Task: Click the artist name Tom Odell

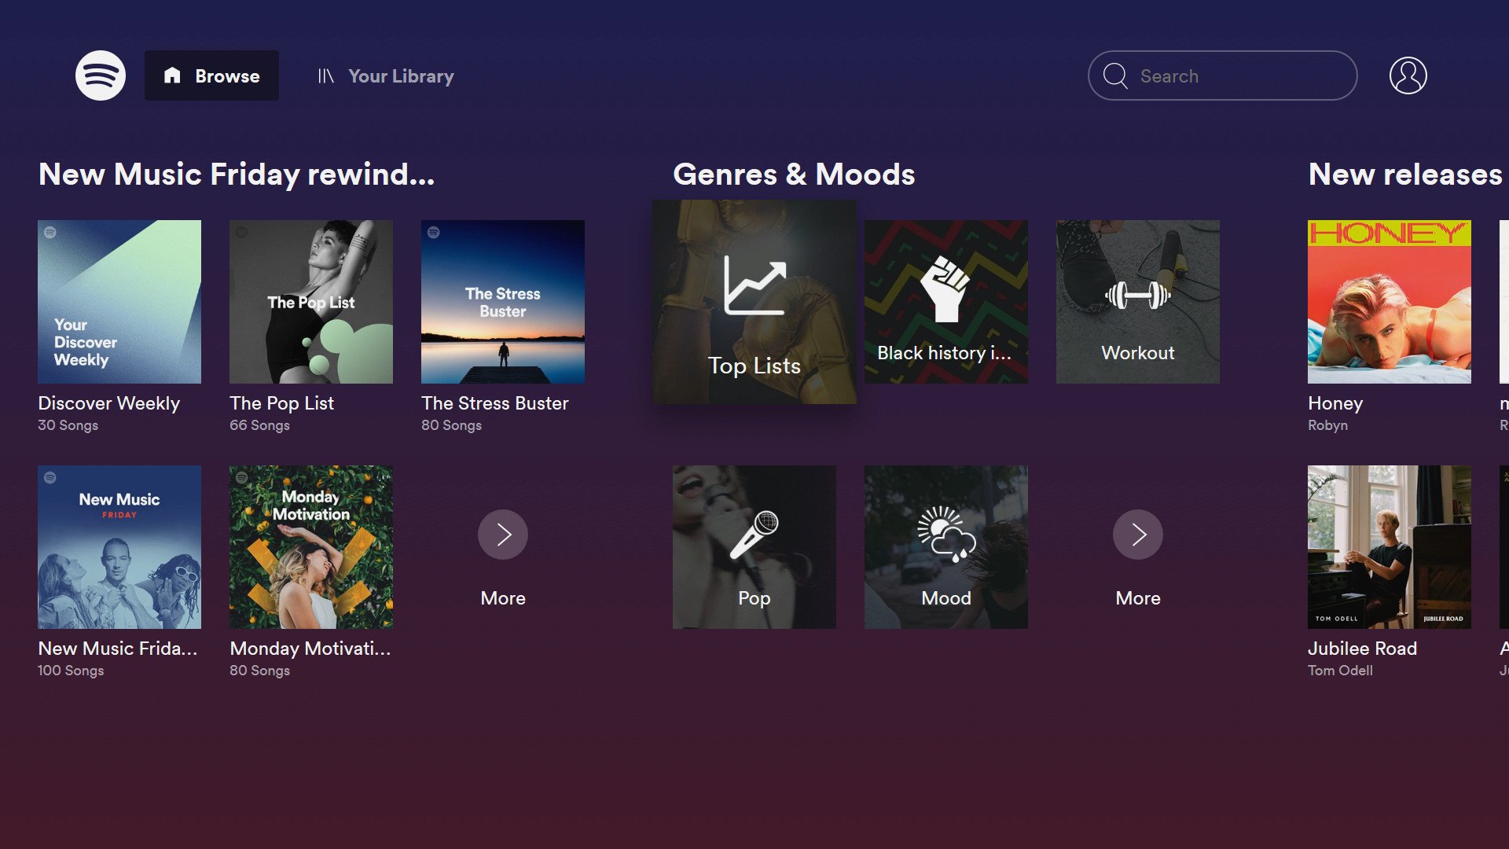Action: [x=1341, y=671]
